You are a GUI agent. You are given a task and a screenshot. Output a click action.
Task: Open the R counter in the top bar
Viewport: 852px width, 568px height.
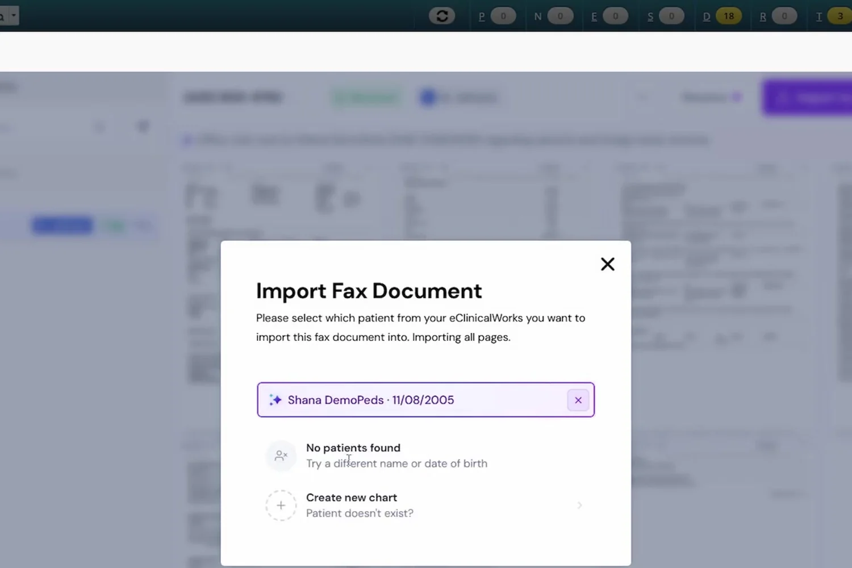[x=778, y=16]
